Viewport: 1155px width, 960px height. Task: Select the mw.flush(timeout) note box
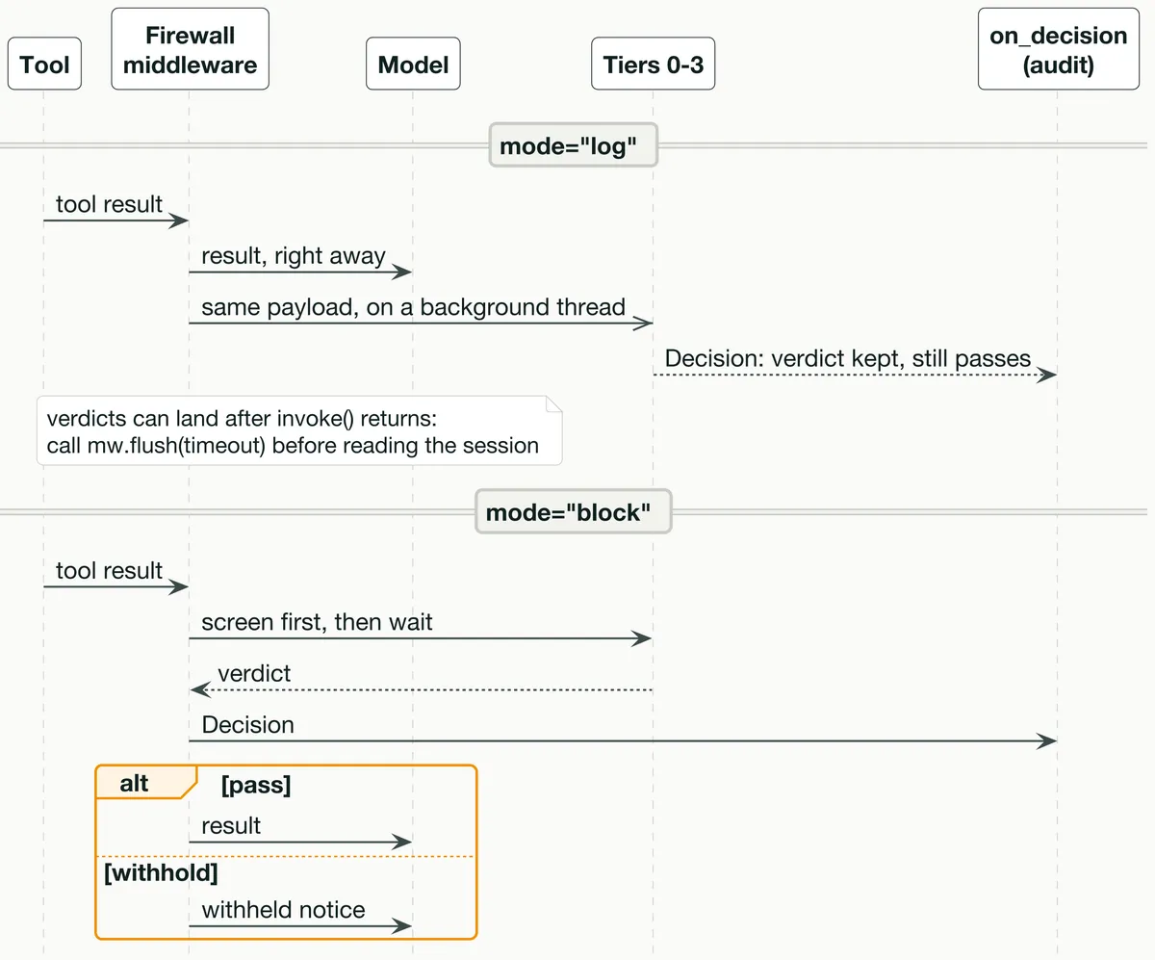point(299,430)
